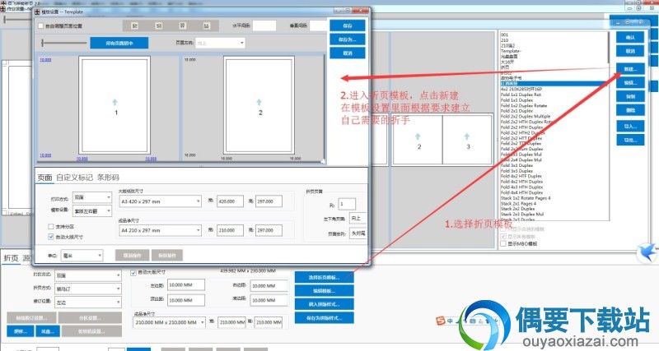The image size is (659, 351).
Task: Click 新建... button in template list window
Action: [630, 69]
